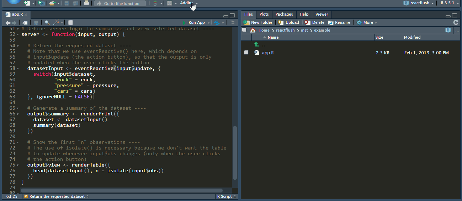Click the Open an existing file icon
462x201 pixels.
52,3
